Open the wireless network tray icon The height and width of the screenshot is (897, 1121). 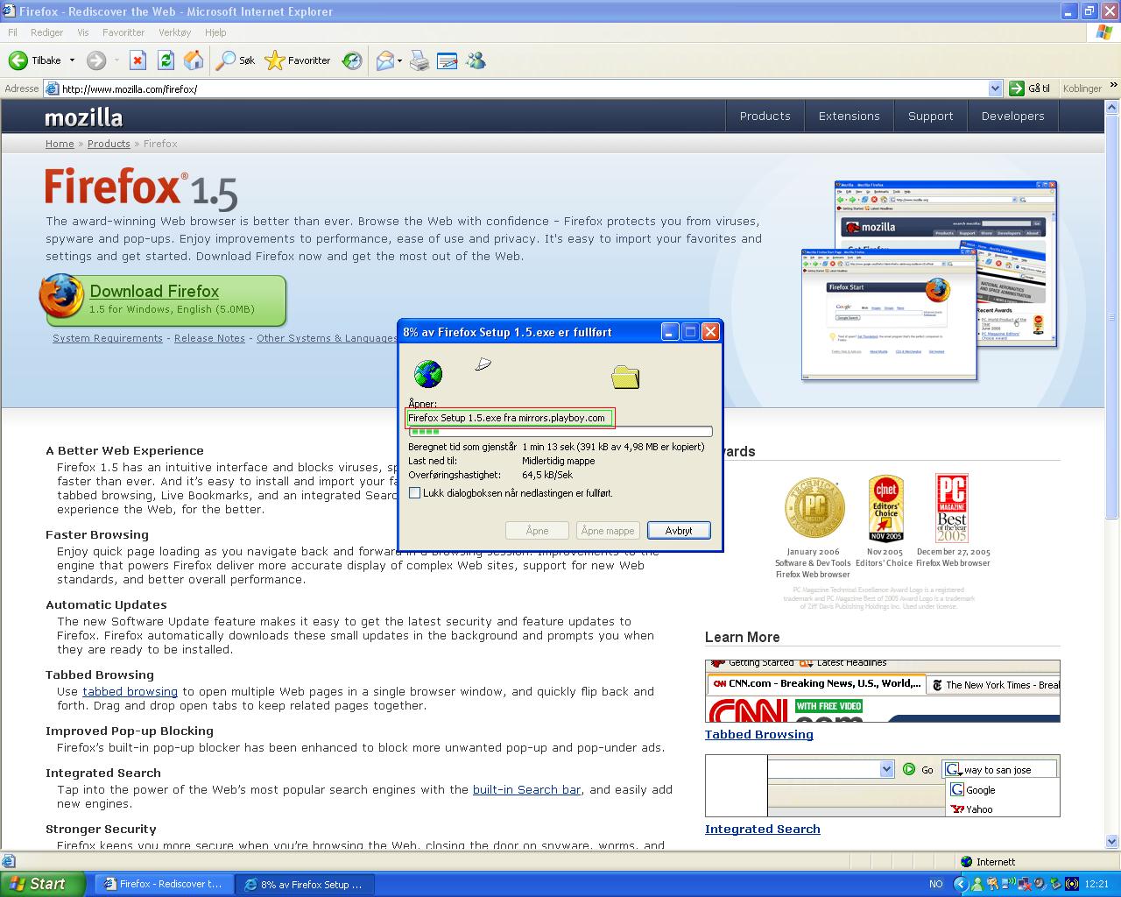click(x=1007, y=884)
